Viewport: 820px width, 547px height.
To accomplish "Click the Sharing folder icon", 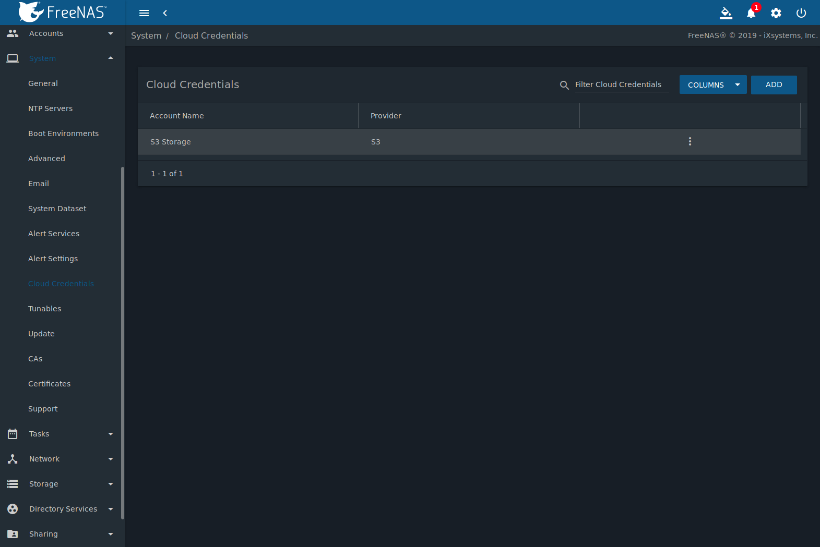I will point(13,534).
